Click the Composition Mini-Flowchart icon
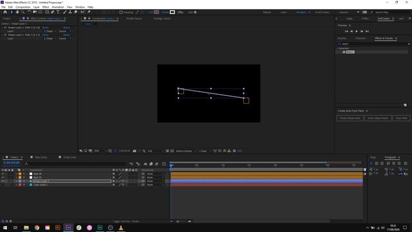 pyautogui.click(x=131, y=164)
